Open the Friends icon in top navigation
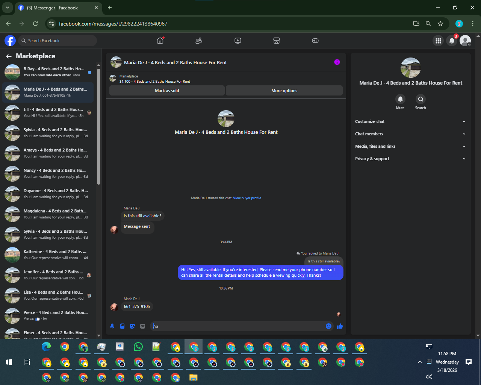 pos(199,41)
